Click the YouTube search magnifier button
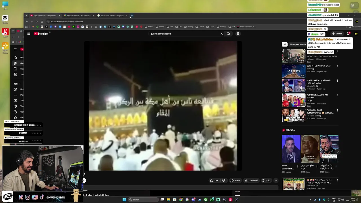The width and height of the screenshot is (361, 203). 228,34
